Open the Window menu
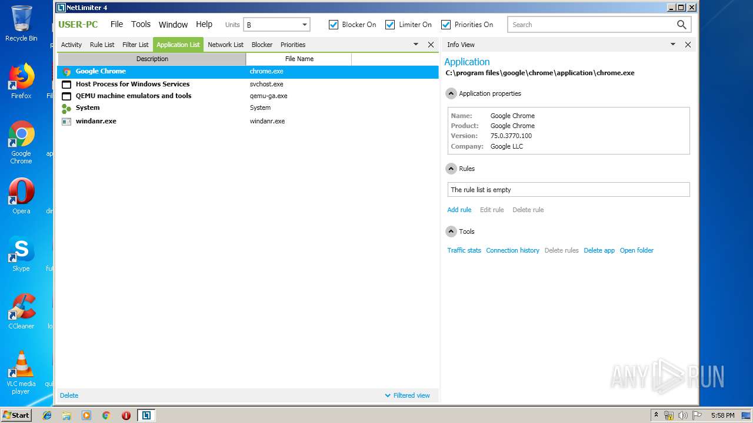The image size is (753, 423). click(173, 25)
